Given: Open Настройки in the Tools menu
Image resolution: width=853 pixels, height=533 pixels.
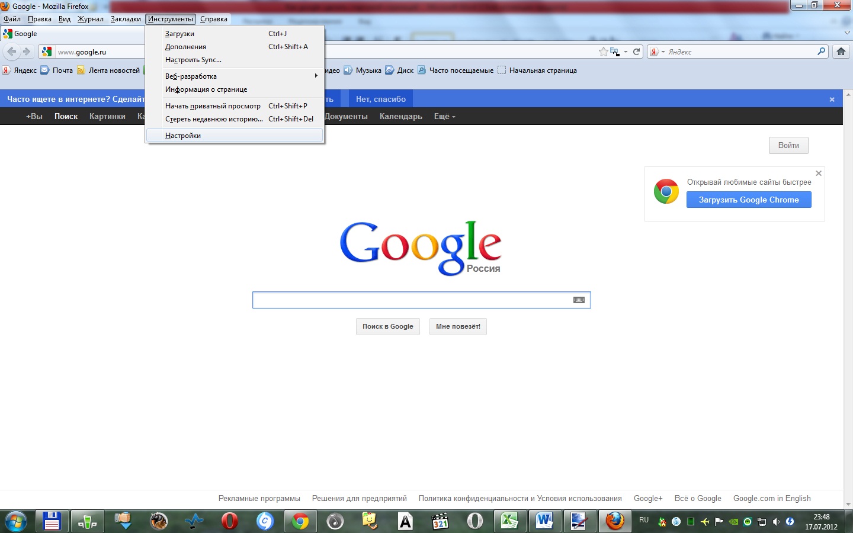Looking at the screenshot, I should 235,136.
